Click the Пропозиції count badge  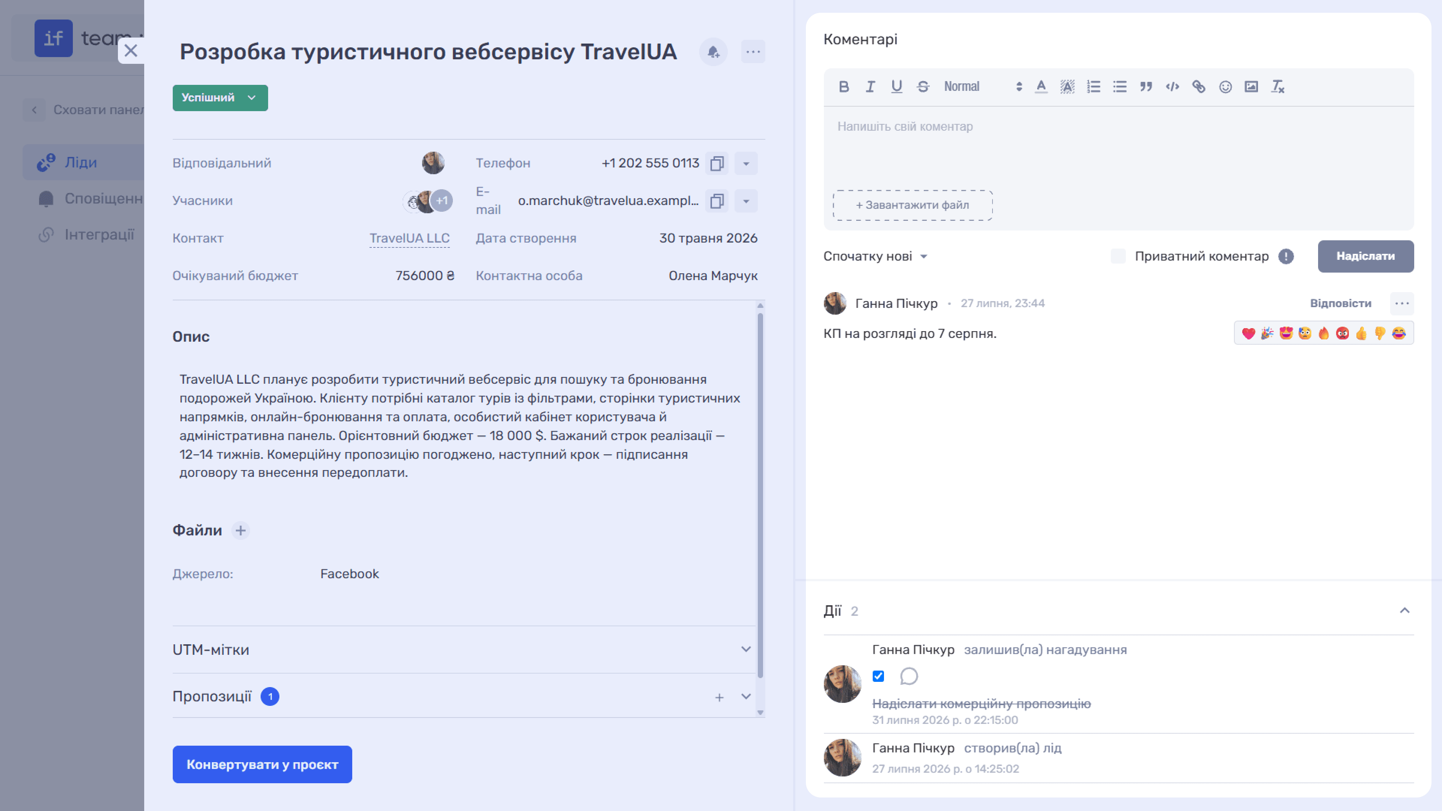270,697
